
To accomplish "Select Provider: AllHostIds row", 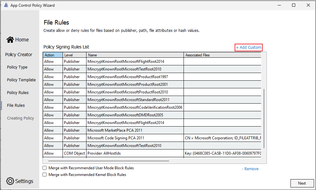I will (152, 153).
